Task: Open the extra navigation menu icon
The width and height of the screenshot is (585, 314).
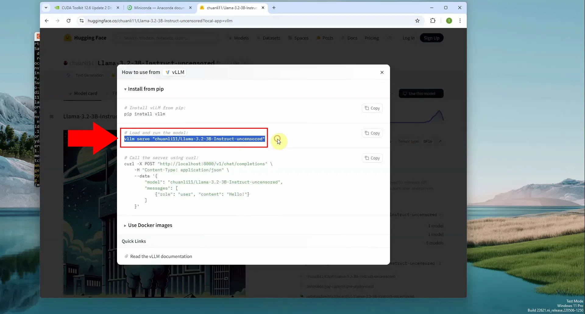Action: point(389,38)
